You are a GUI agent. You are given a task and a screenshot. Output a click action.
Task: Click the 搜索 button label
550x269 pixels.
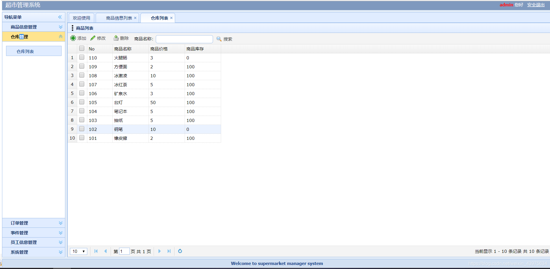pos(228,39)
